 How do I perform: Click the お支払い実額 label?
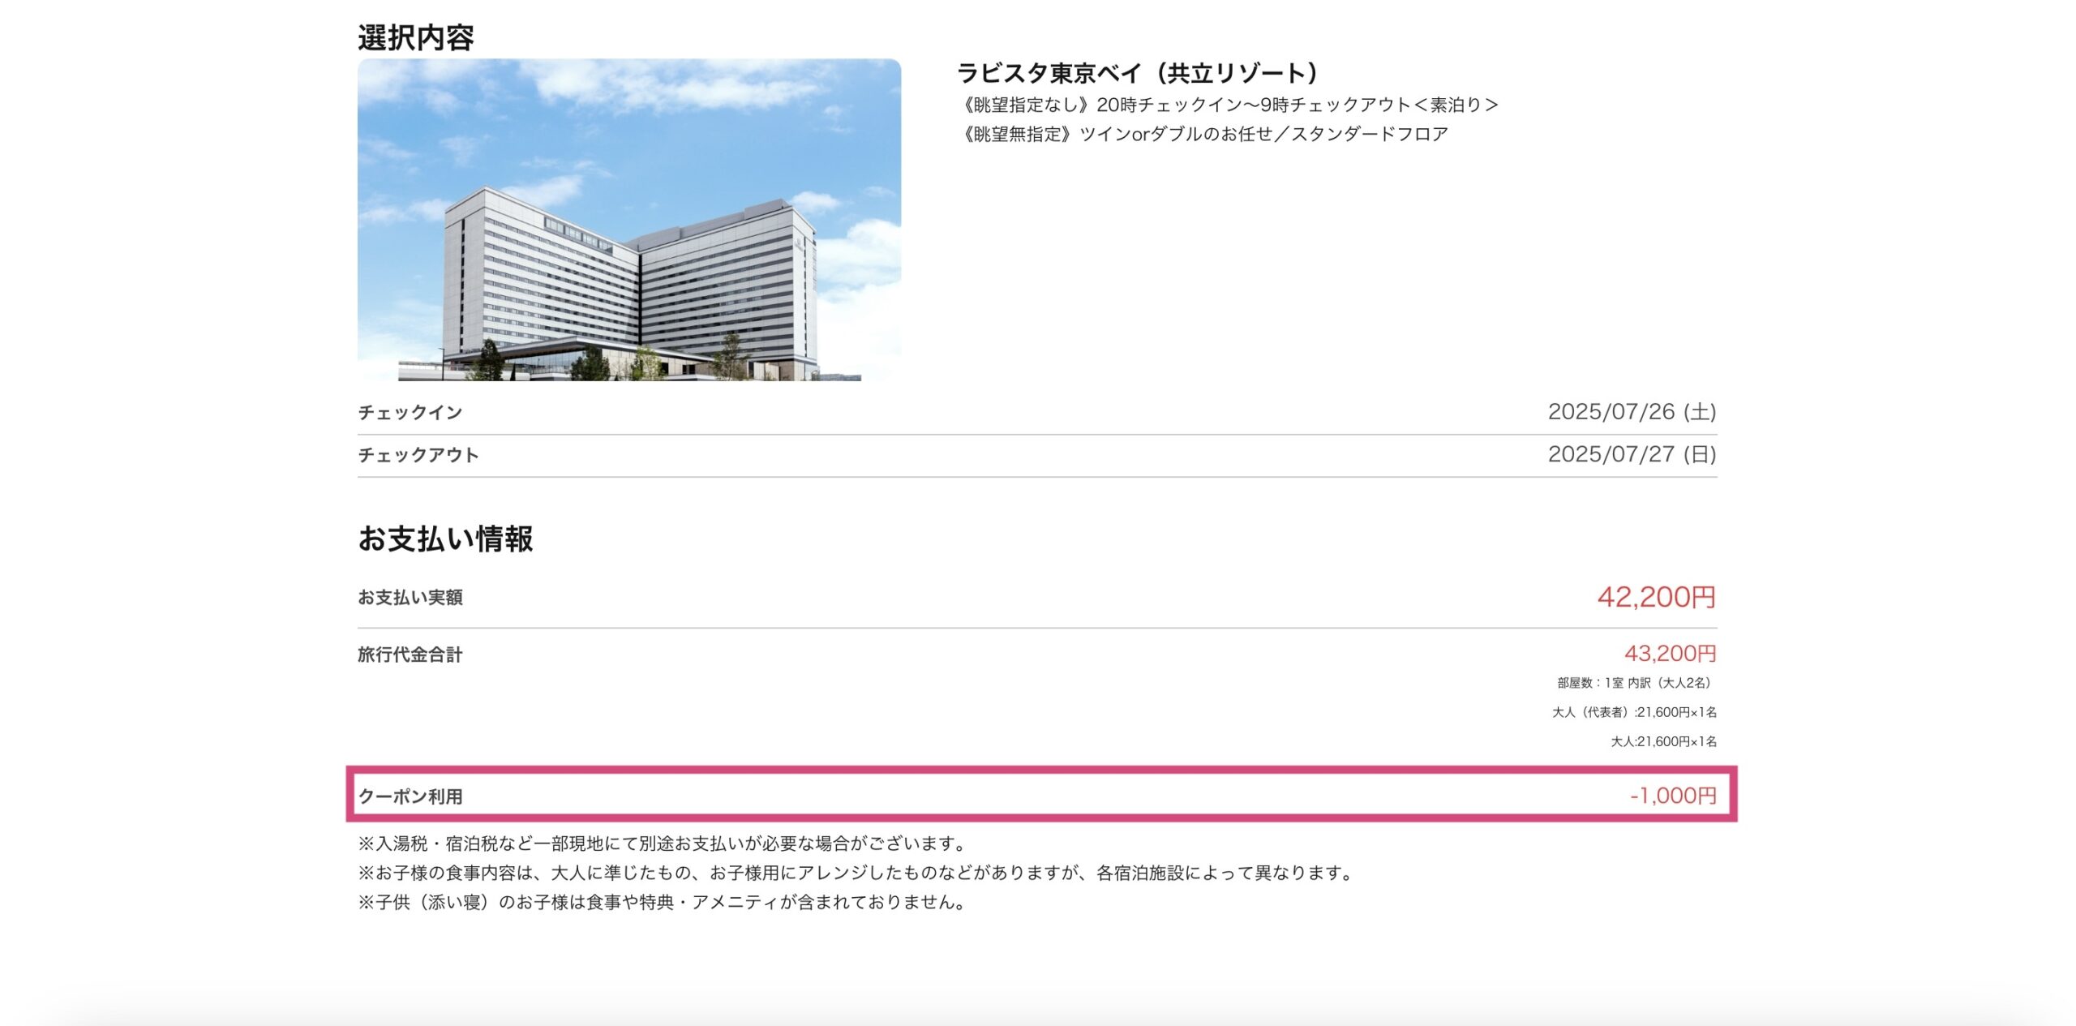point(410,597)
